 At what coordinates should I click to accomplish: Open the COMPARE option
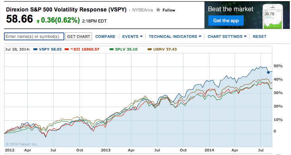click(105, 37)
